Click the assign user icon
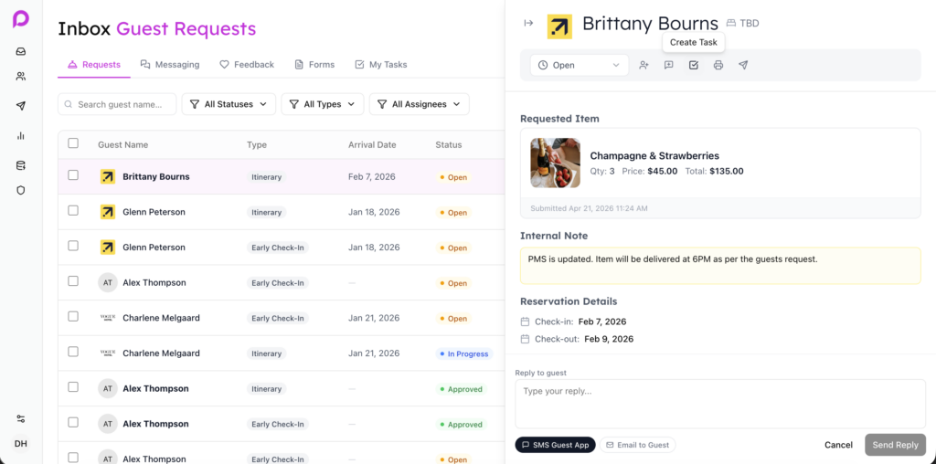936x464 pixels. (643, 65)
